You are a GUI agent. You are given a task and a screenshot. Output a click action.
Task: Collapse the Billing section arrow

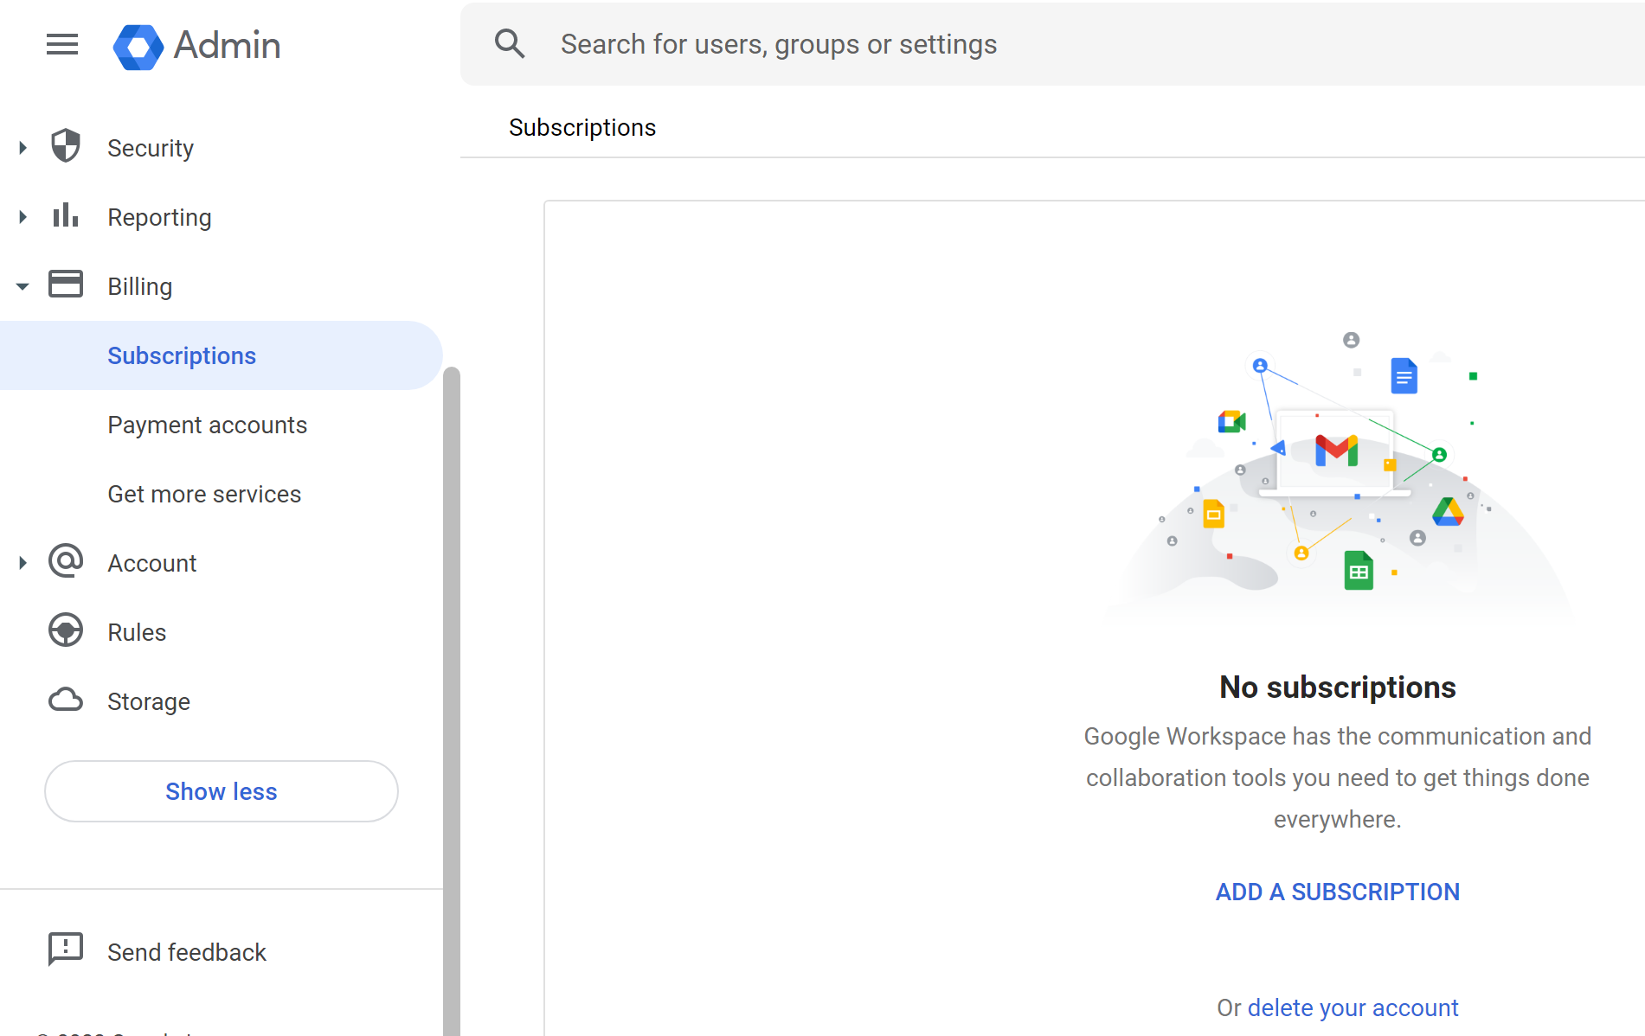(23, 286)
